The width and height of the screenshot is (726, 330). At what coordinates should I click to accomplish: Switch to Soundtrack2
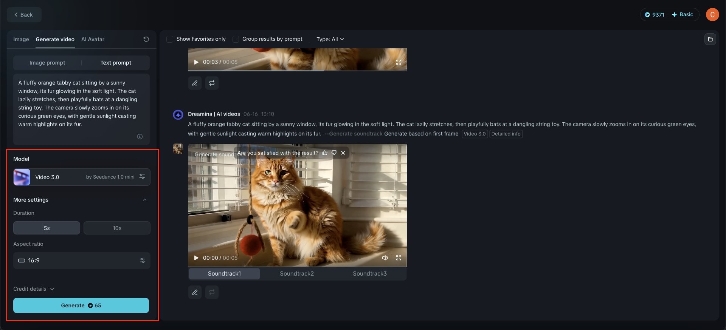pyautogui.click(x=297, y=274)
